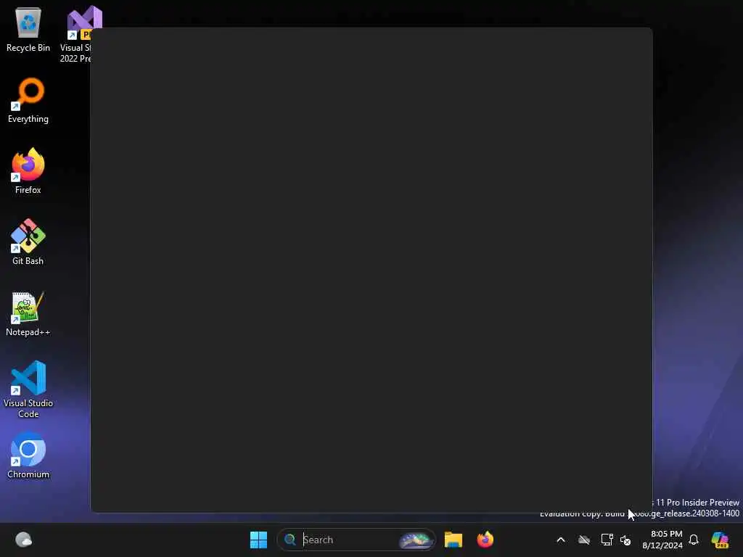Screen dimensions: 743x557
Task: Open the clock showing 8:05 PM
Action: point(662,540)
